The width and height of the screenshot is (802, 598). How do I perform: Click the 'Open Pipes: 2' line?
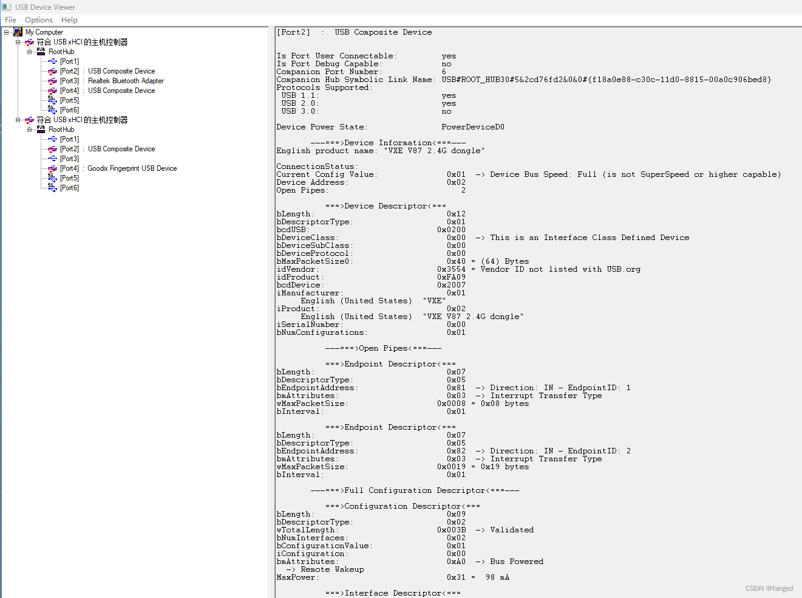(x=371, y=190)
